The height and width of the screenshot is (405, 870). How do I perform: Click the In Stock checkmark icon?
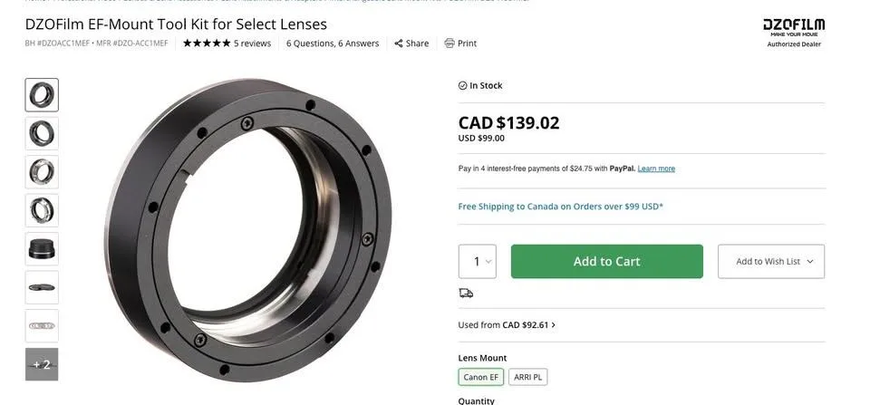pyautogui.click(x=462, y=85)
